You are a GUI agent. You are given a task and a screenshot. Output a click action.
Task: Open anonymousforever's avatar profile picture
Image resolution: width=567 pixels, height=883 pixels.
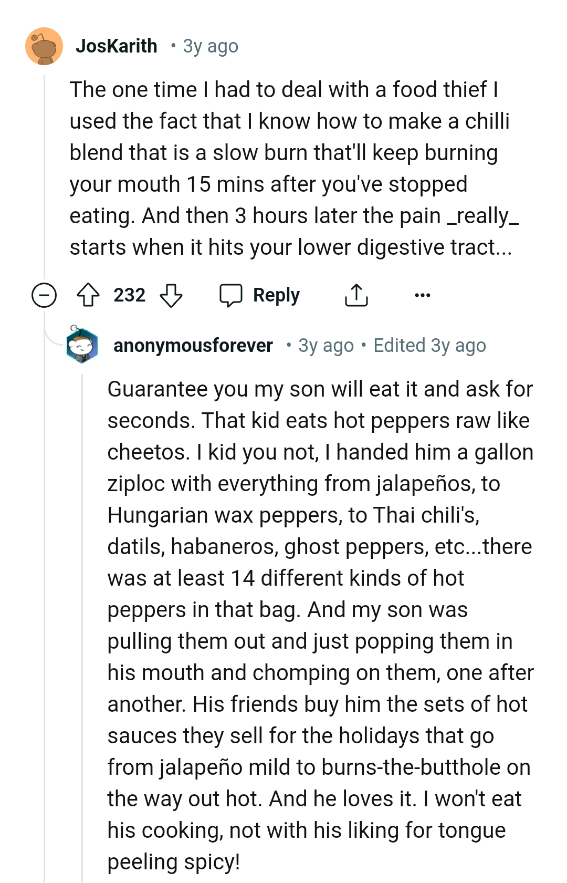pos(82,346)
